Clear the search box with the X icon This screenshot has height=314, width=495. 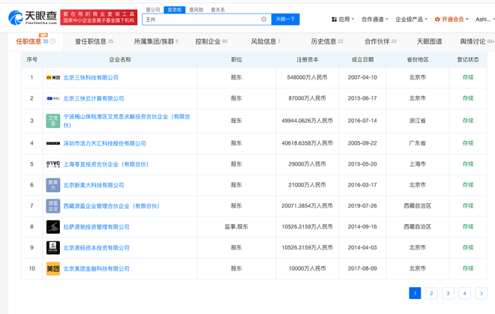(x=264, y=19)
